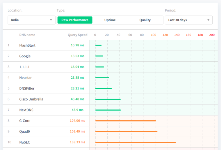
Task: Click the NuSEC entry
Action: click(x=25, y=142)
